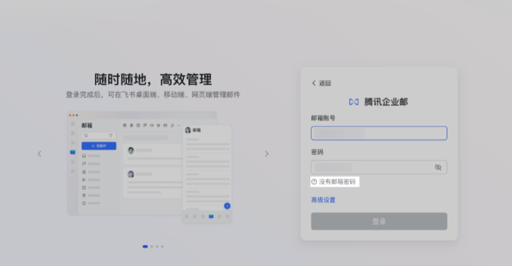Click the blue 写邮件 compose button in preview

coord(98,146)
